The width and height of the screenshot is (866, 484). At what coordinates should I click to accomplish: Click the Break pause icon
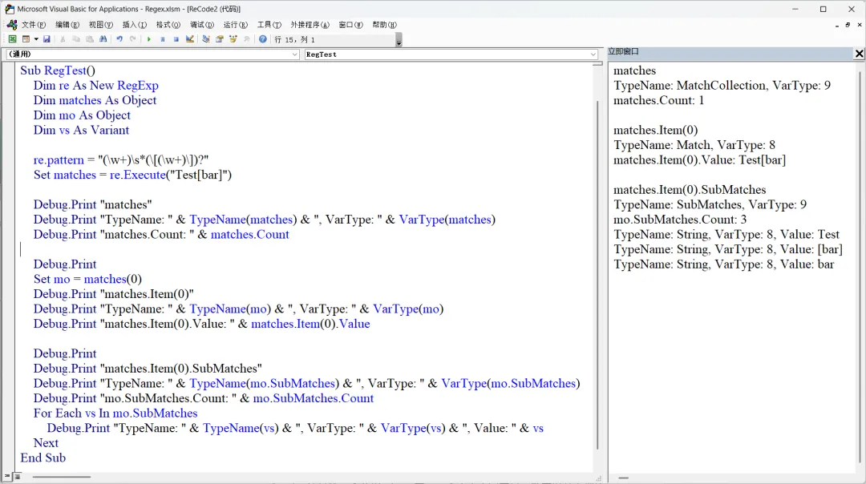162,39
